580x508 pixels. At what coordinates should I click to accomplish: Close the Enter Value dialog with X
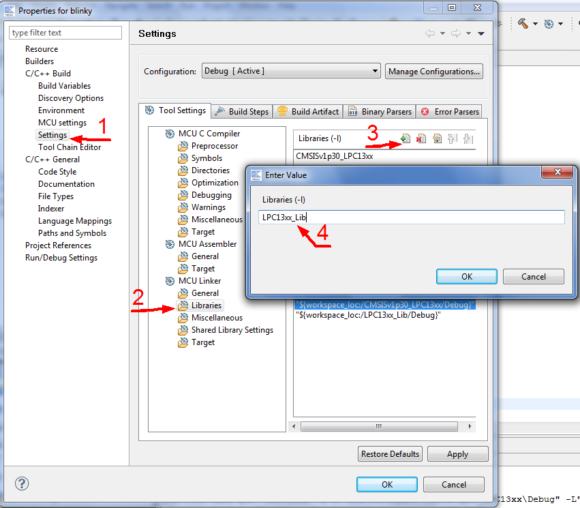pos(558,174)
